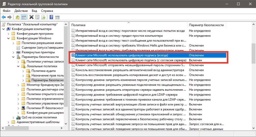Click the Delete X icon in toolbar
Image resolution: width=256 pixels, height=137 pixels.
32,17
